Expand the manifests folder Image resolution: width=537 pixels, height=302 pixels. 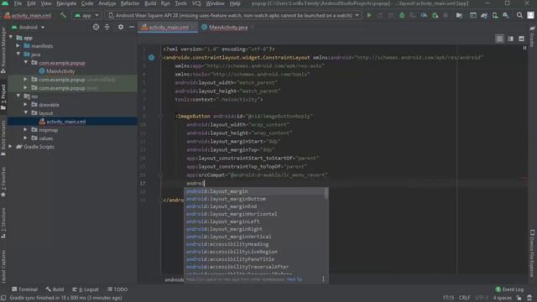tap(18, 45)
